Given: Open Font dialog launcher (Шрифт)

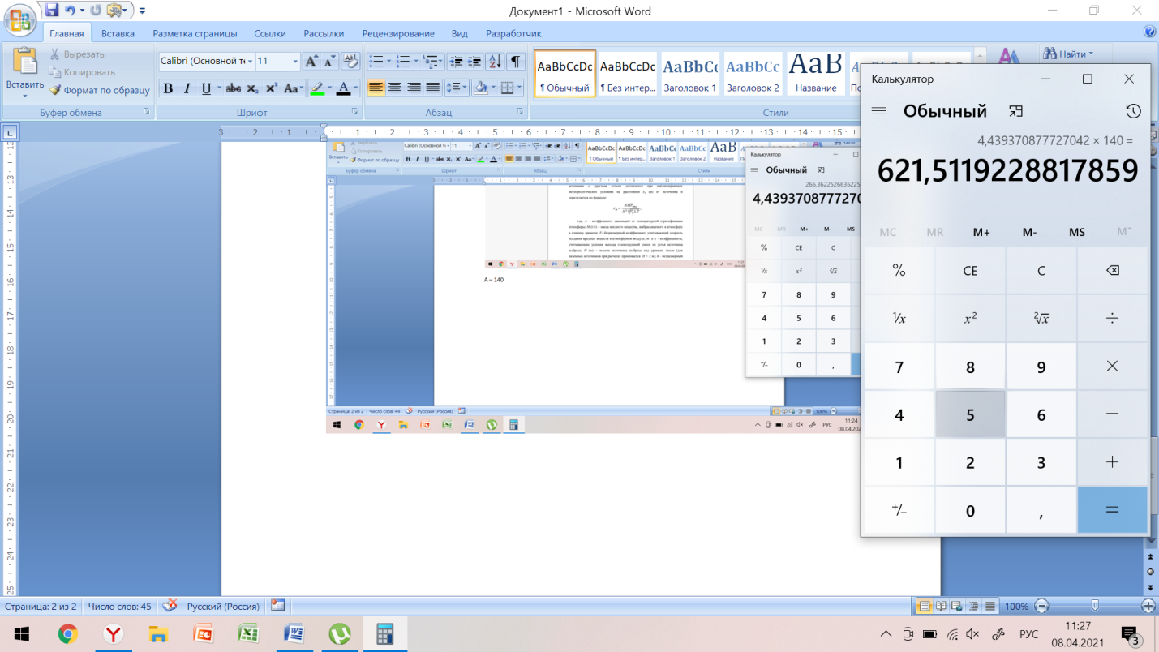Looking at the screenshot, I should (x=354, y=113).
